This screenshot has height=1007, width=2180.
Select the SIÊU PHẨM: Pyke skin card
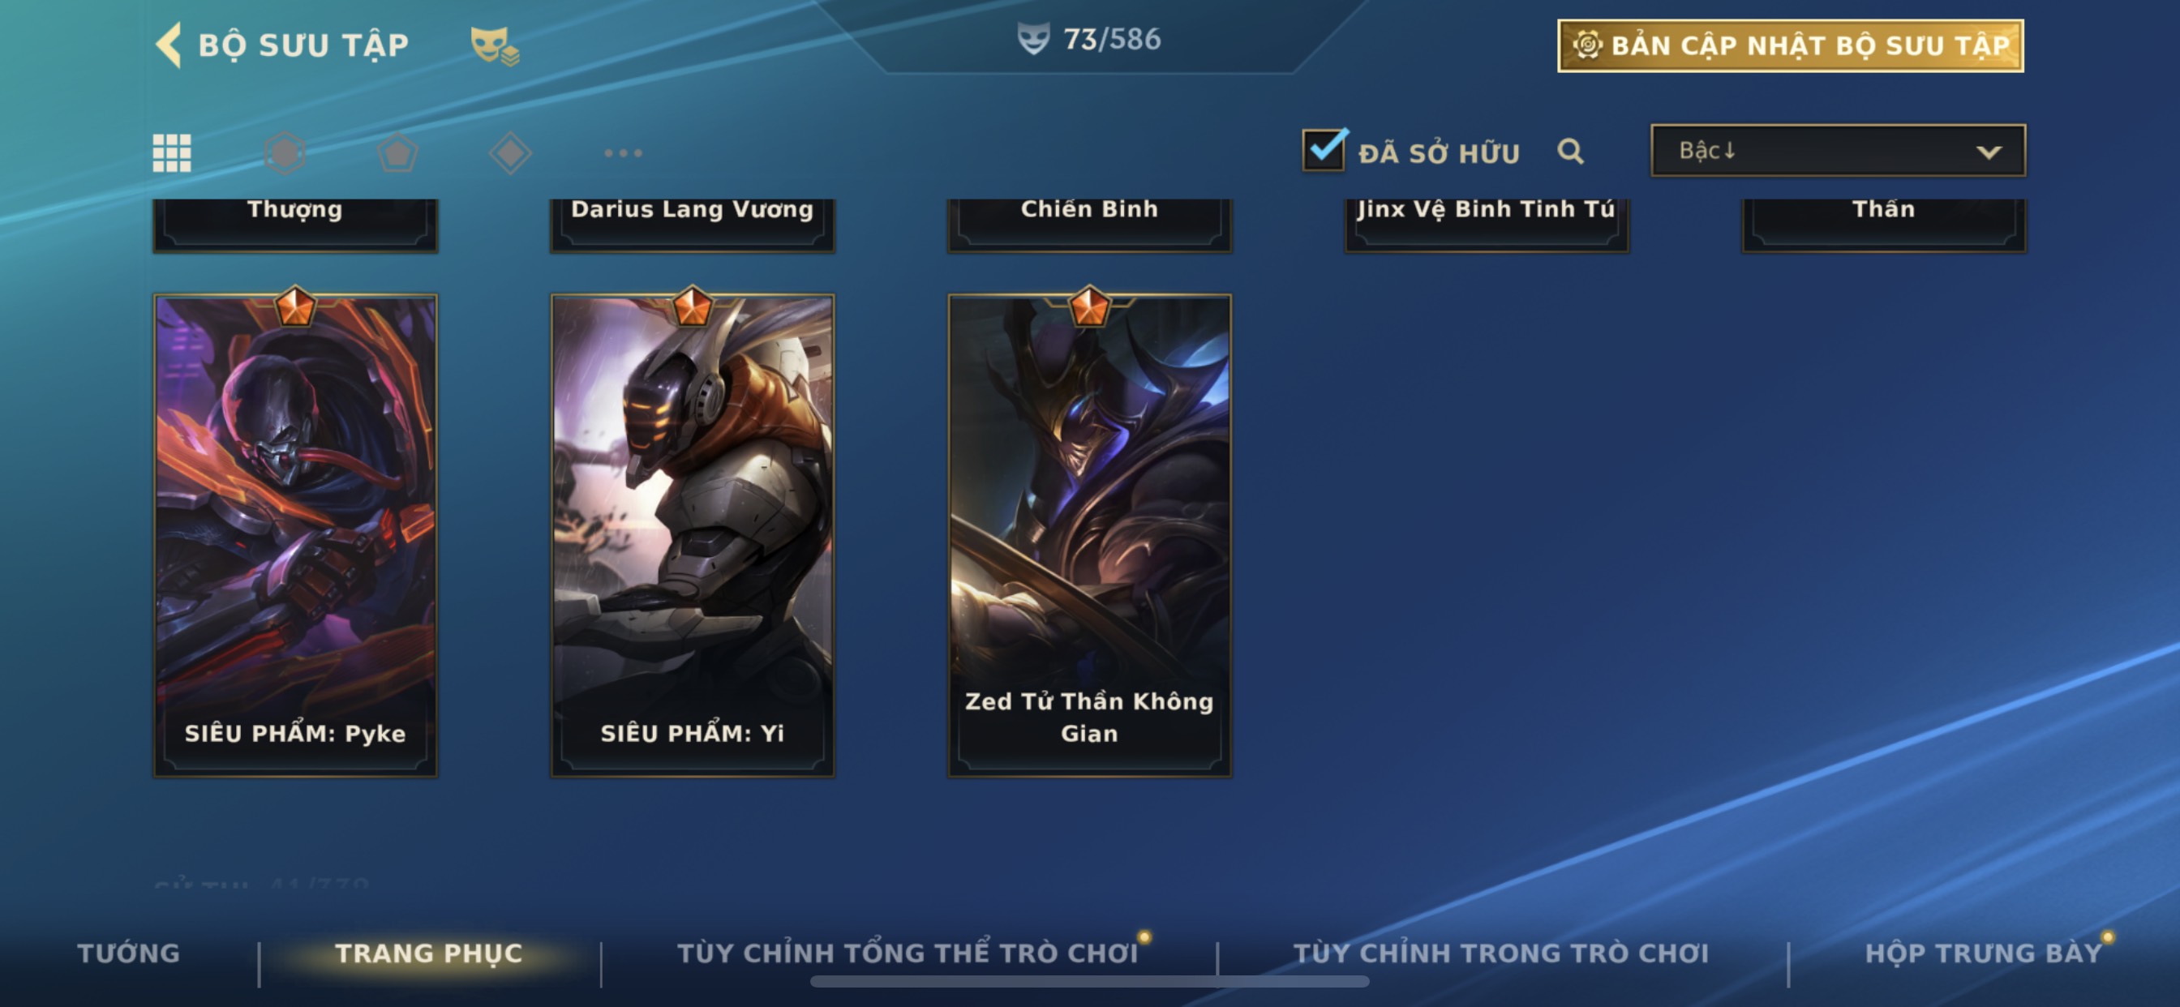[295, 535]
